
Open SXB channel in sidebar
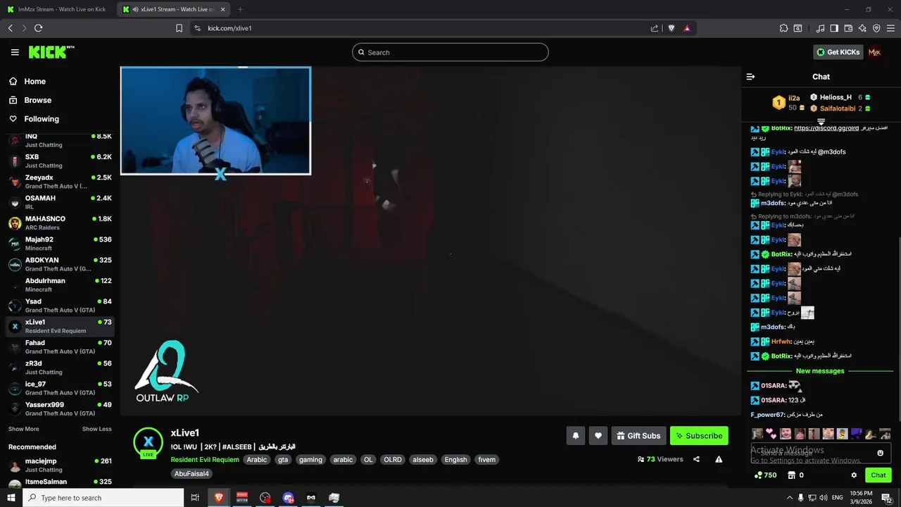point(60,161)
